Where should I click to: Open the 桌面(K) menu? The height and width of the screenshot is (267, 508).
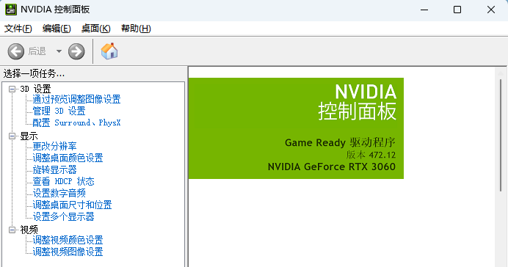pyautogui.click(x=96, y=29)
